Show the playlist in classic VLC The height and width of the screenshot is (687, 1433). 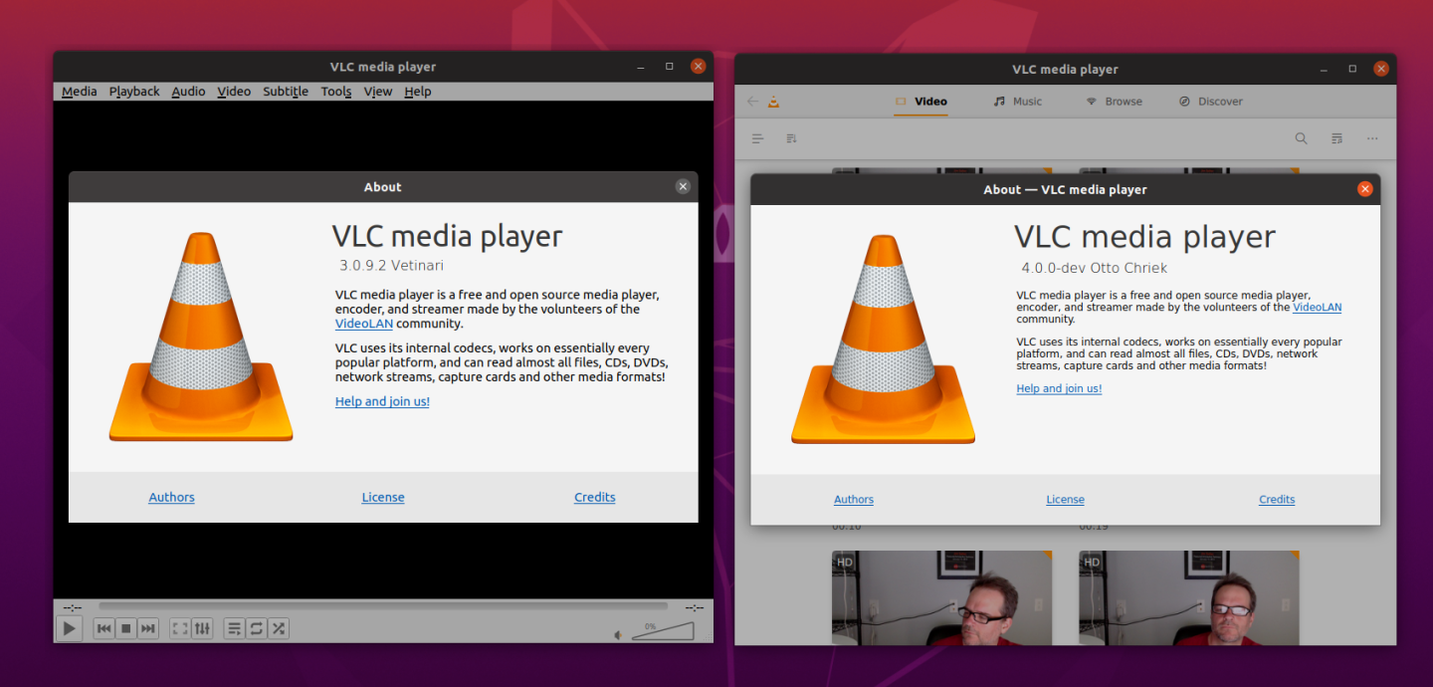(234, 628)
